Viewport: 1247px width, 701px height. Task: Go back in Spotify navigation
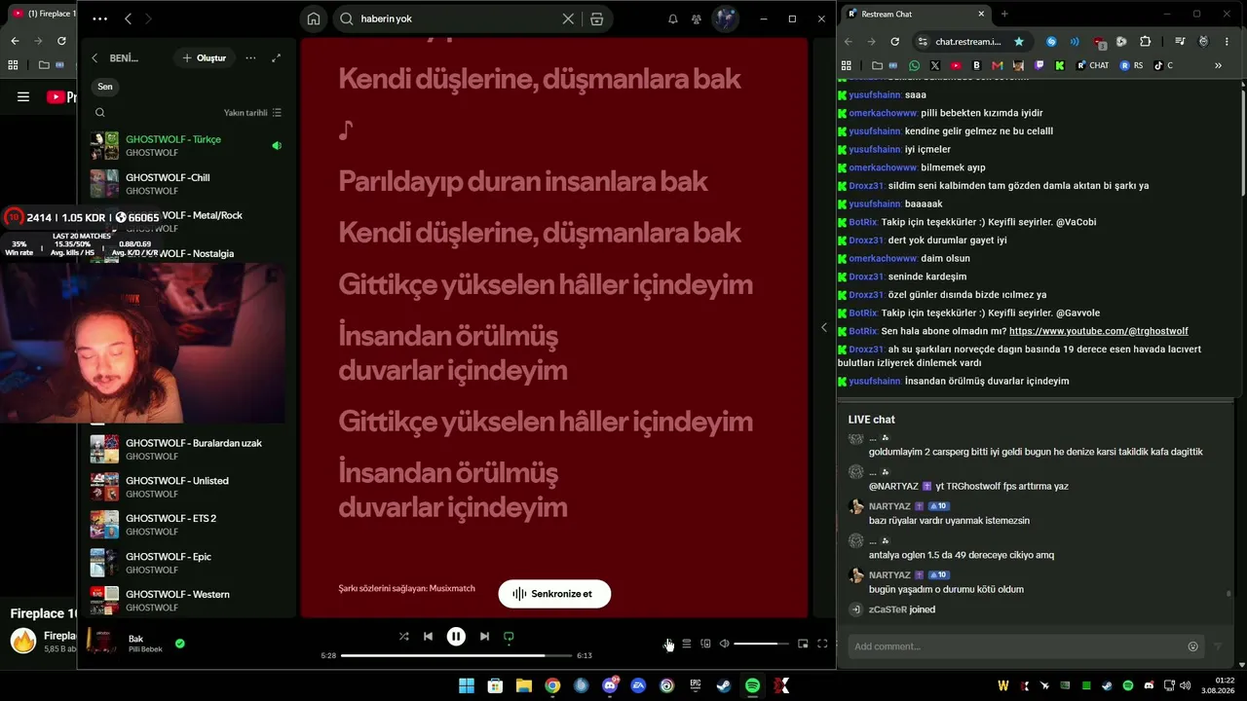click(x=129, y=18)
